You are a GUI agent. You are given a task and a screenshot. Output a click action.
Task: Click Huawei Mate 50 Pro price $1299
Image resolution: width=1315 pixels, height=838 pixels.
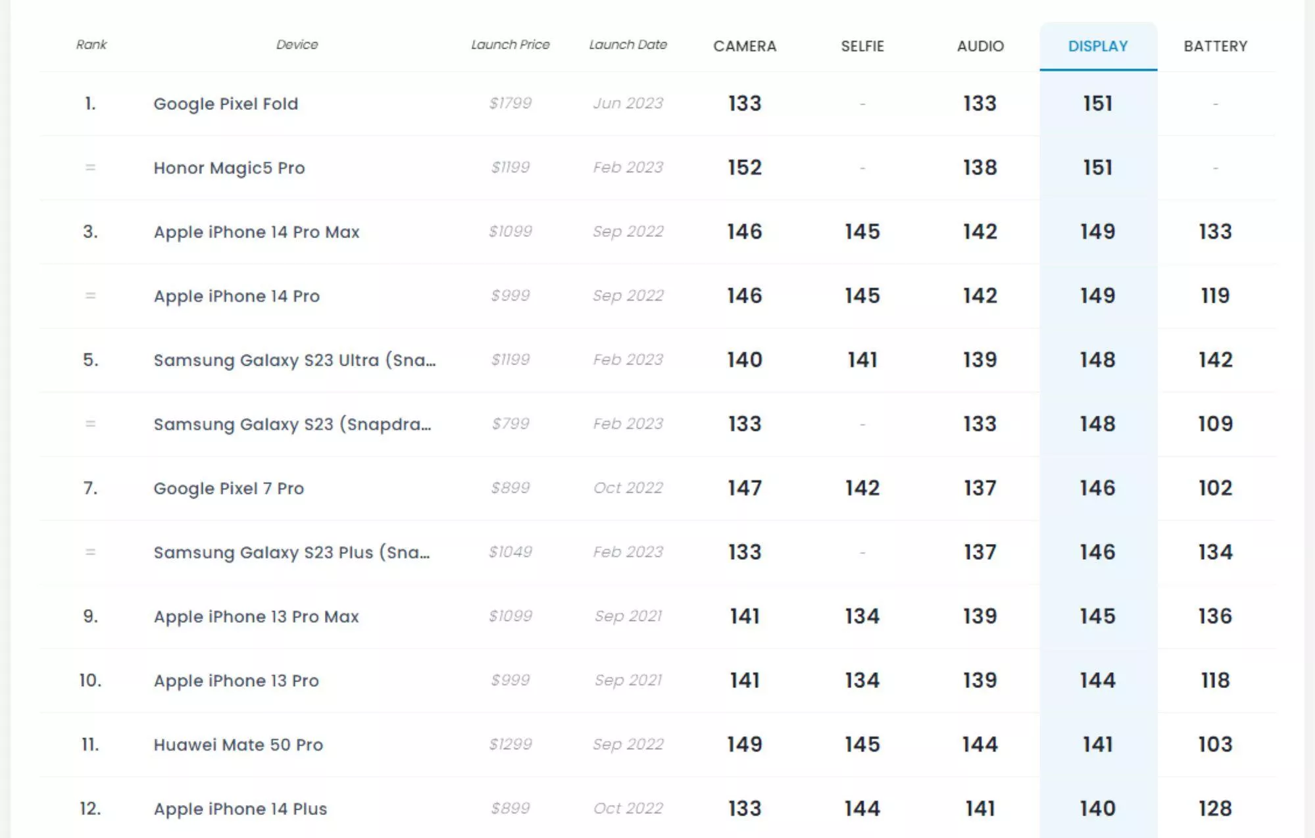(x=510, y=745)
